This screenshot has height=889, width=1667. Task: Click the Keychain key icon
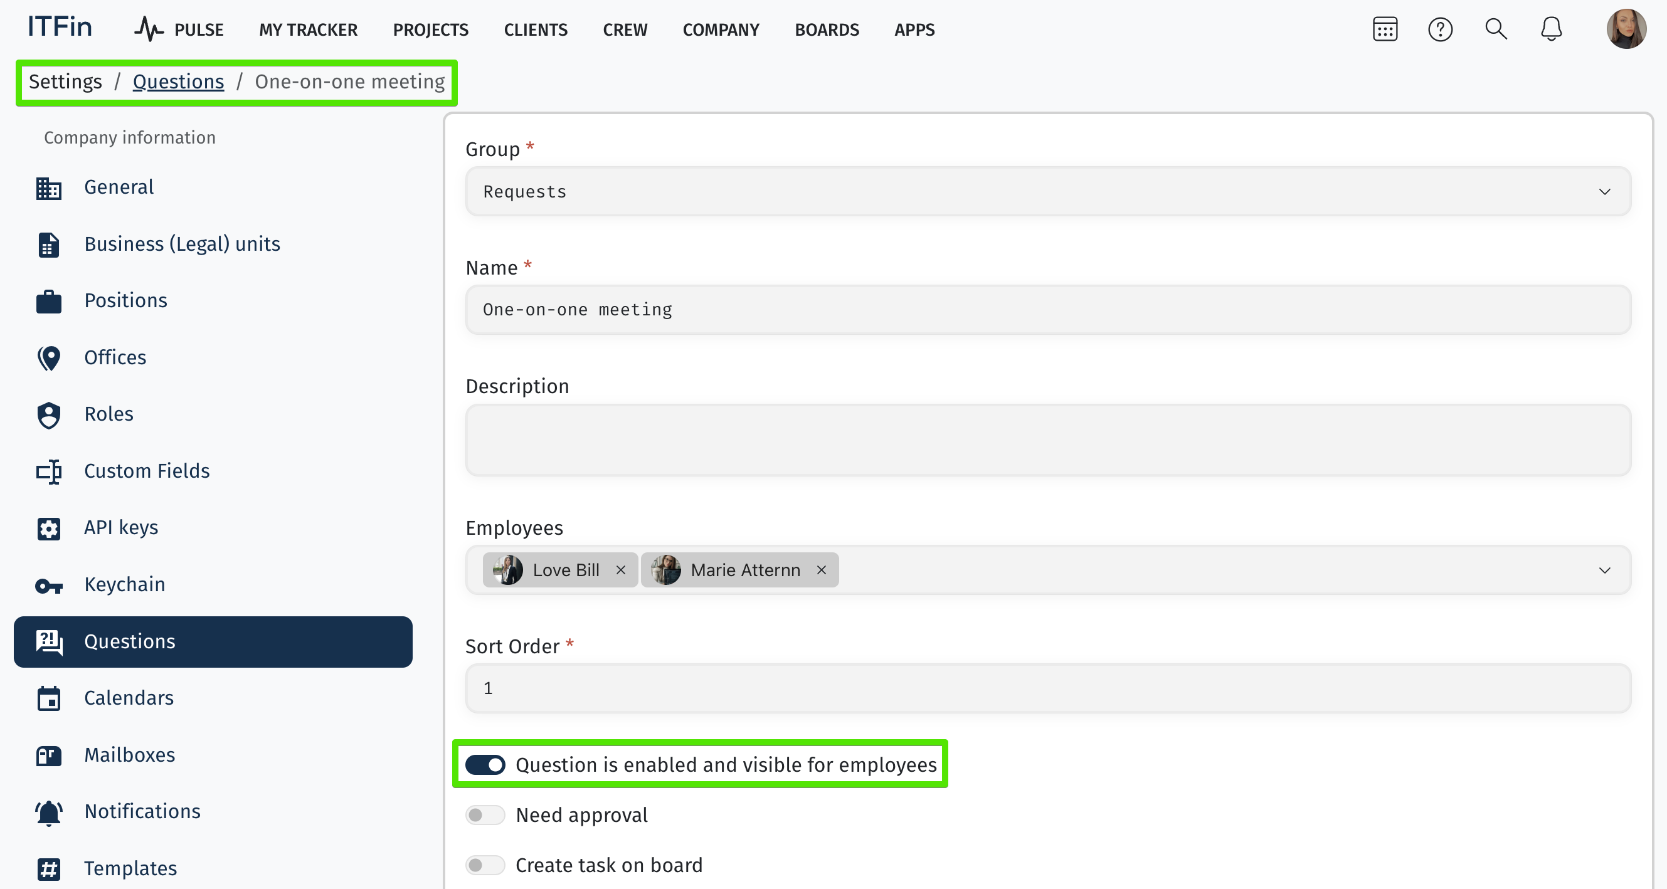48,586
